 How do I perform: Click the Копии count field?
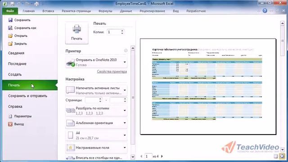tap(114, 32)
